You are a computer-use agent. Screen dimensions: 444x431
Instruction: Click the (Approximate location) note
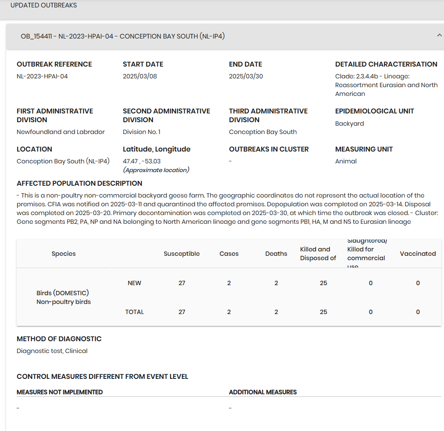coord(156,170)
